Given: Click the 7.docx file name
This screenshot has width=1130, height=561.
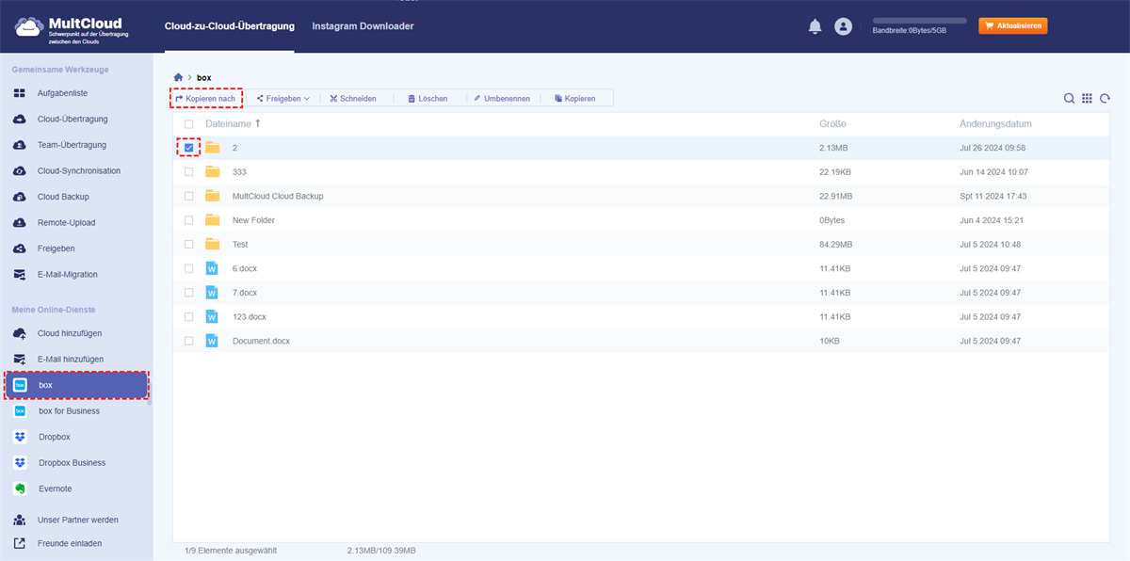Looking at the screenshot, I should (x=245, y=293).
